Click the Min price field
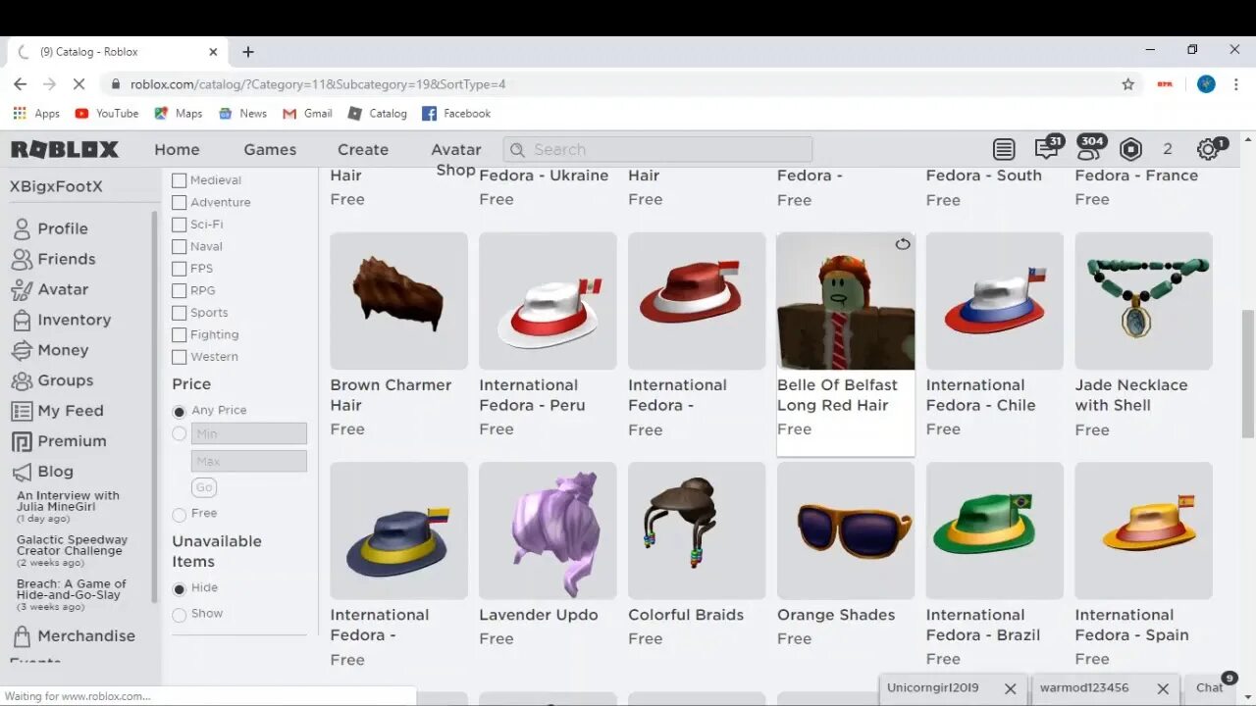Viewport: 1256px width, 706px height. (248, 433)
